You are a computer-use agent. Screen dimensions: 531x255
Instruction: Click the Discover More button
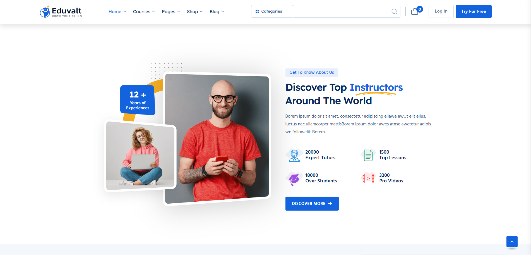[x=312, y=204]
